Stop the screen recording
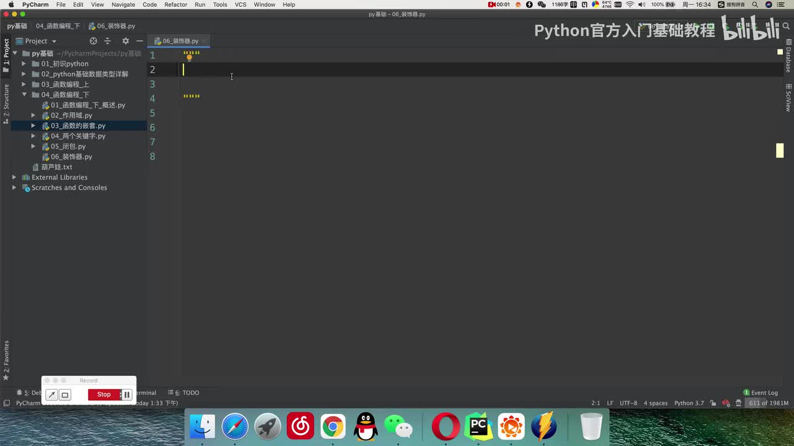This screenshot has width=794, height=446. point(104,395)
